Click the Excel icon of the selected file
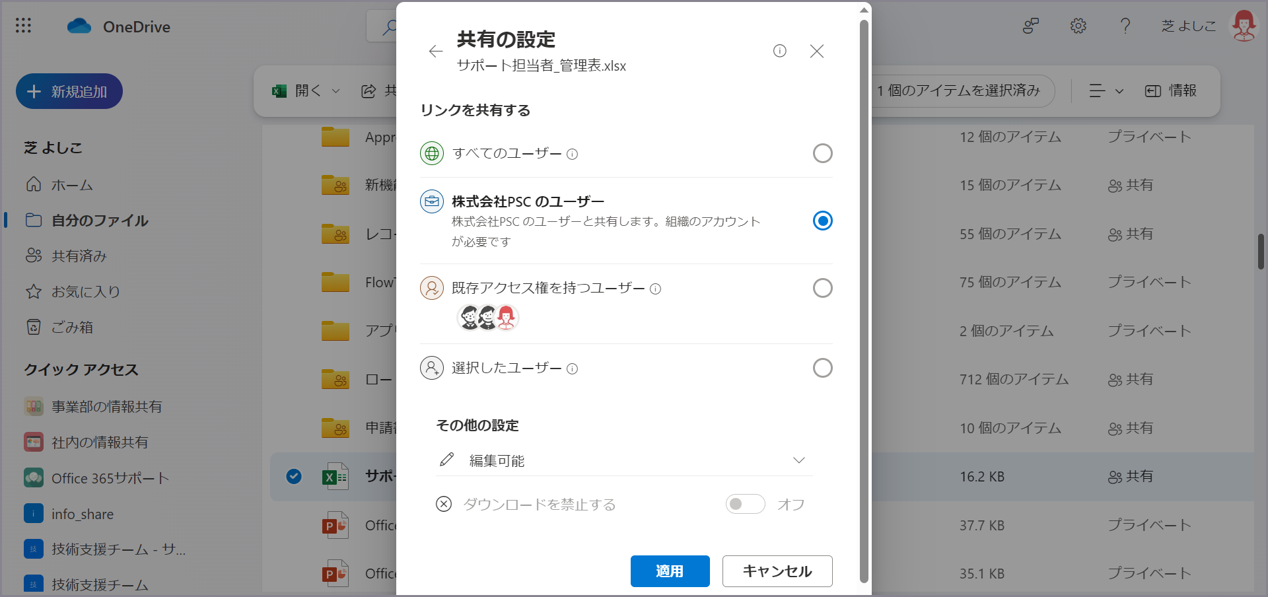This screenshot has width=1268, height=597. tap(335, 476)
